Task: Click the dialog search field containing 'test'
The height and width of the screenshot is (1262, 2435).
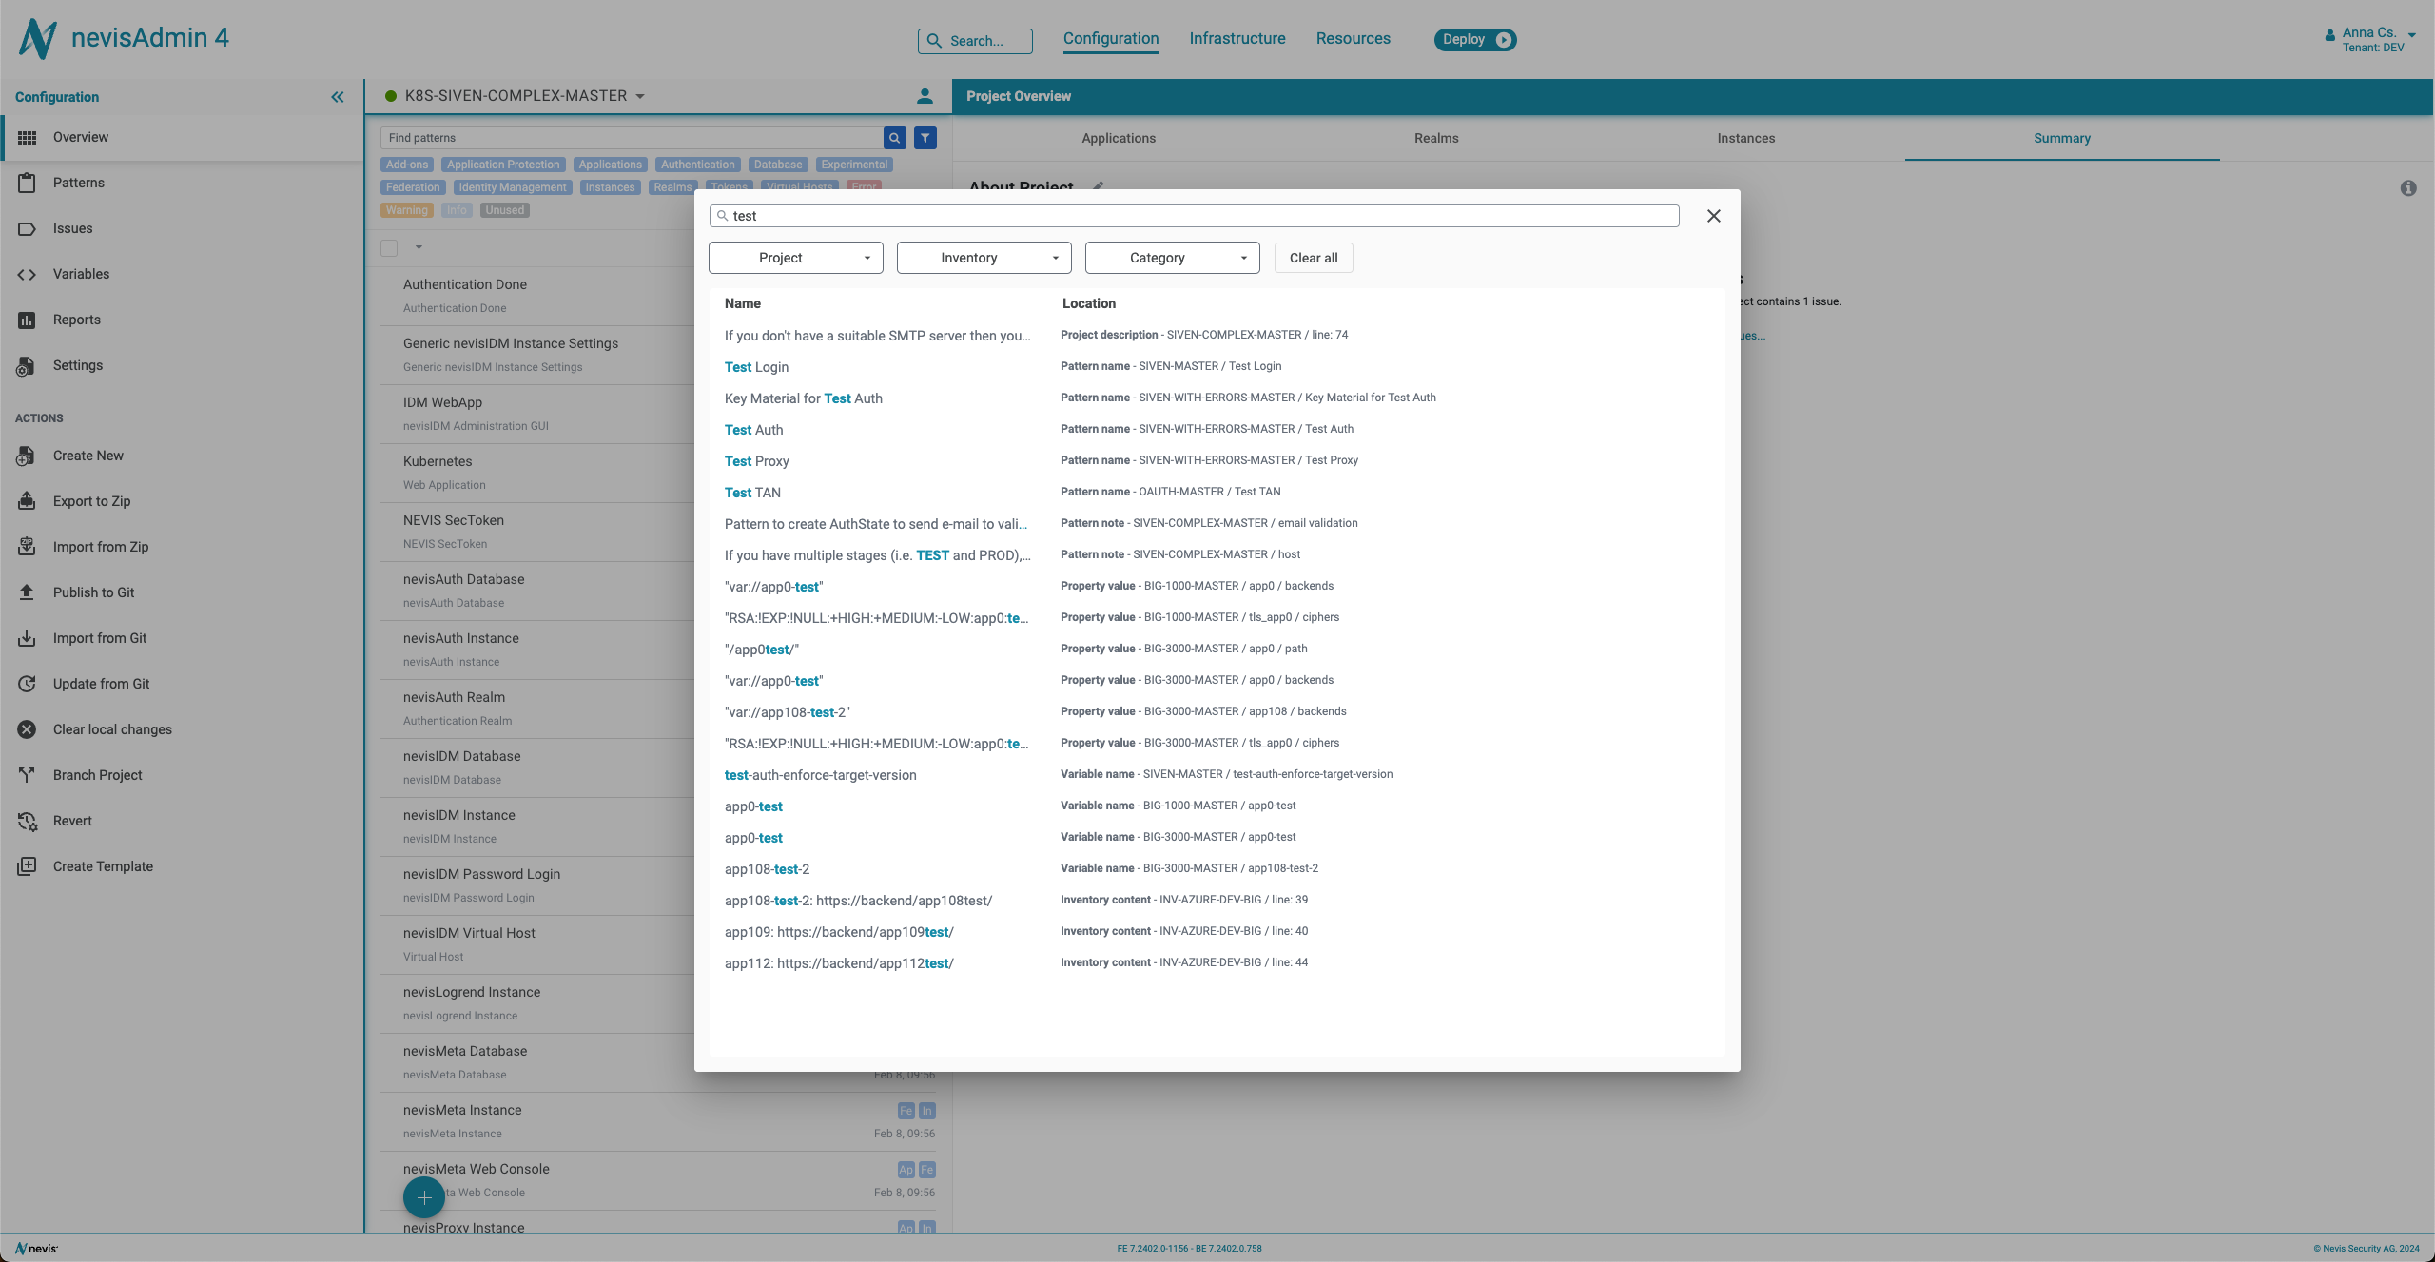Action: [x=1195, y=216]
